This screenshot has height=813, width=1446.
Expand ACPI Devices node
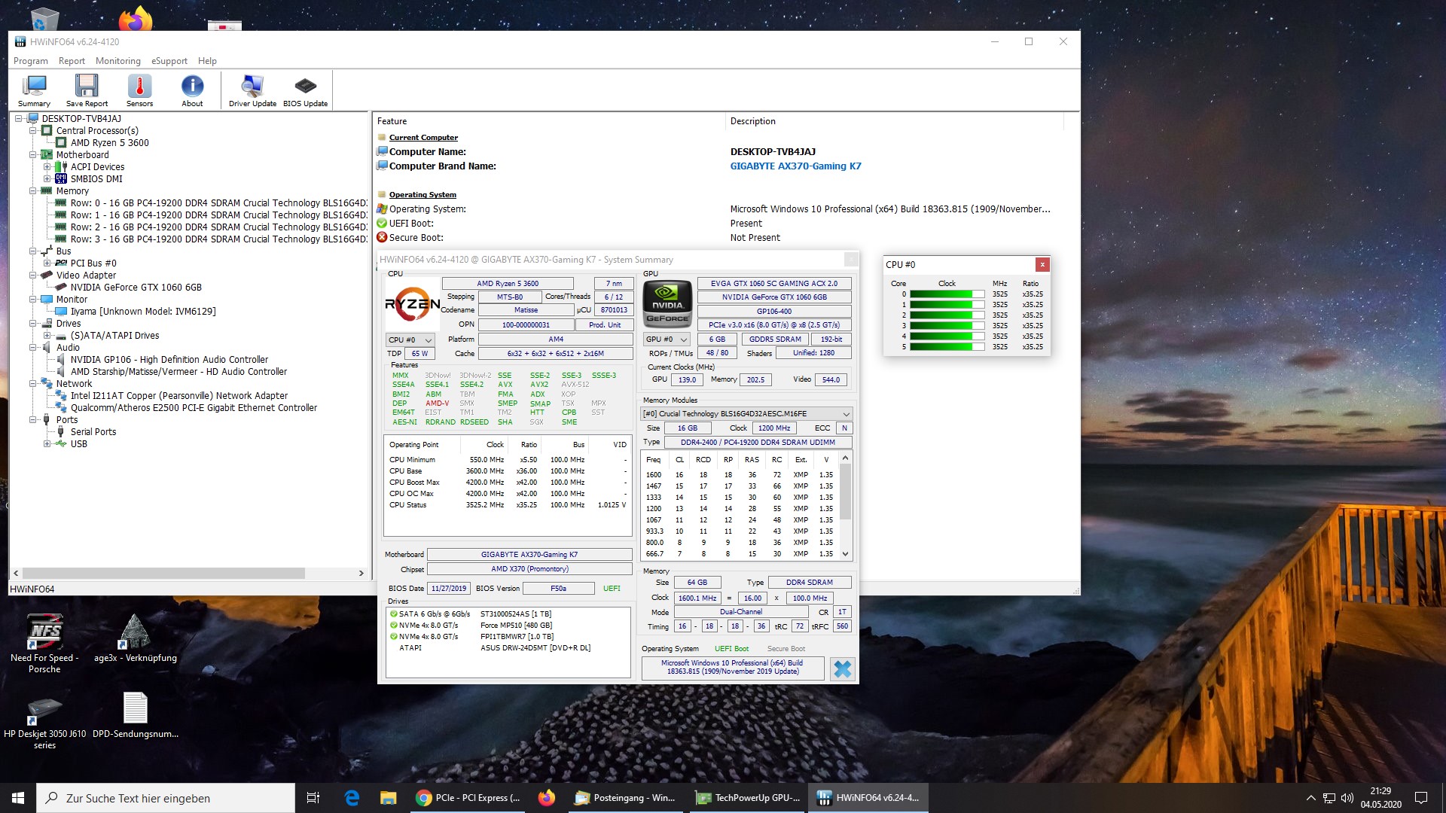pyautogui.click(x=47, y=166)
